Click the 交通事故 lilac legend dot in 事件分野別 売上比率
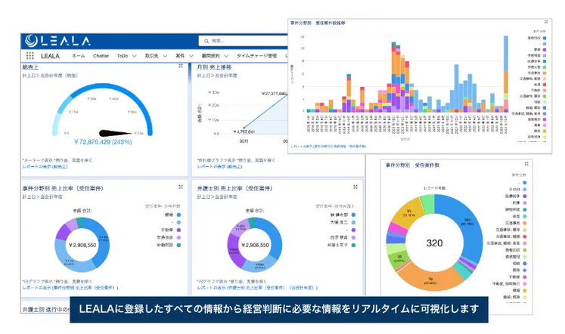The image size is (565, 334). (x=179, y=237)
